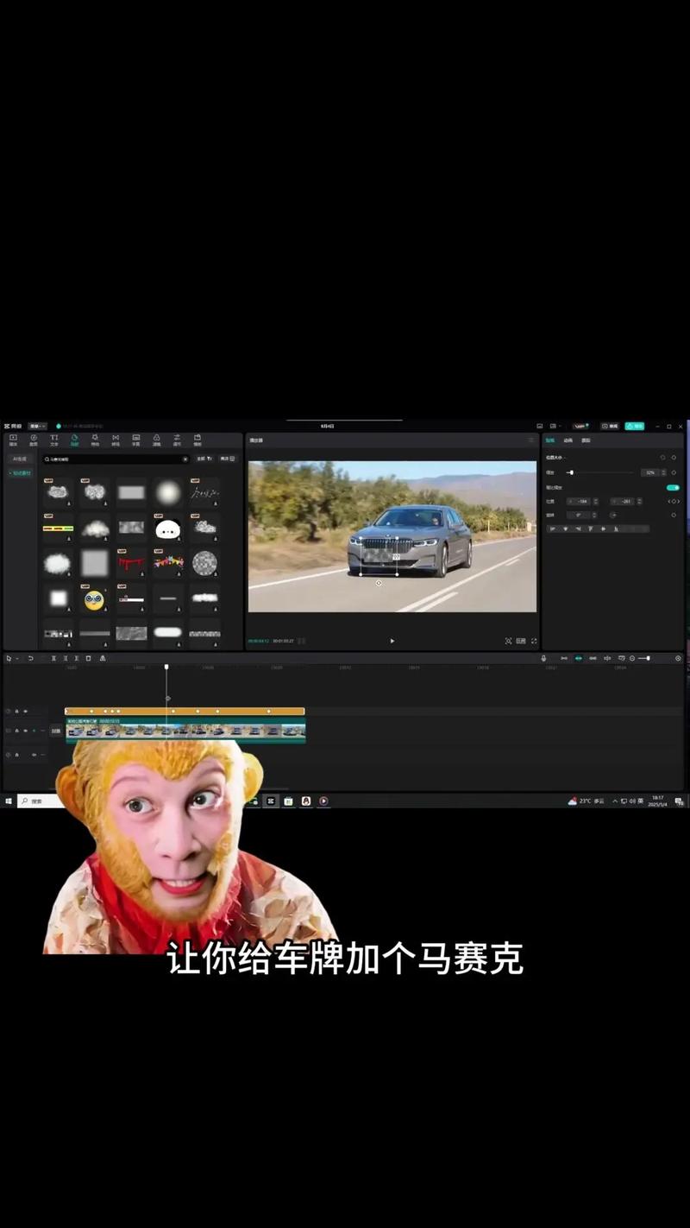Toggle the eye icon on sticker track

pyautogui.click(x=25, y=711)
